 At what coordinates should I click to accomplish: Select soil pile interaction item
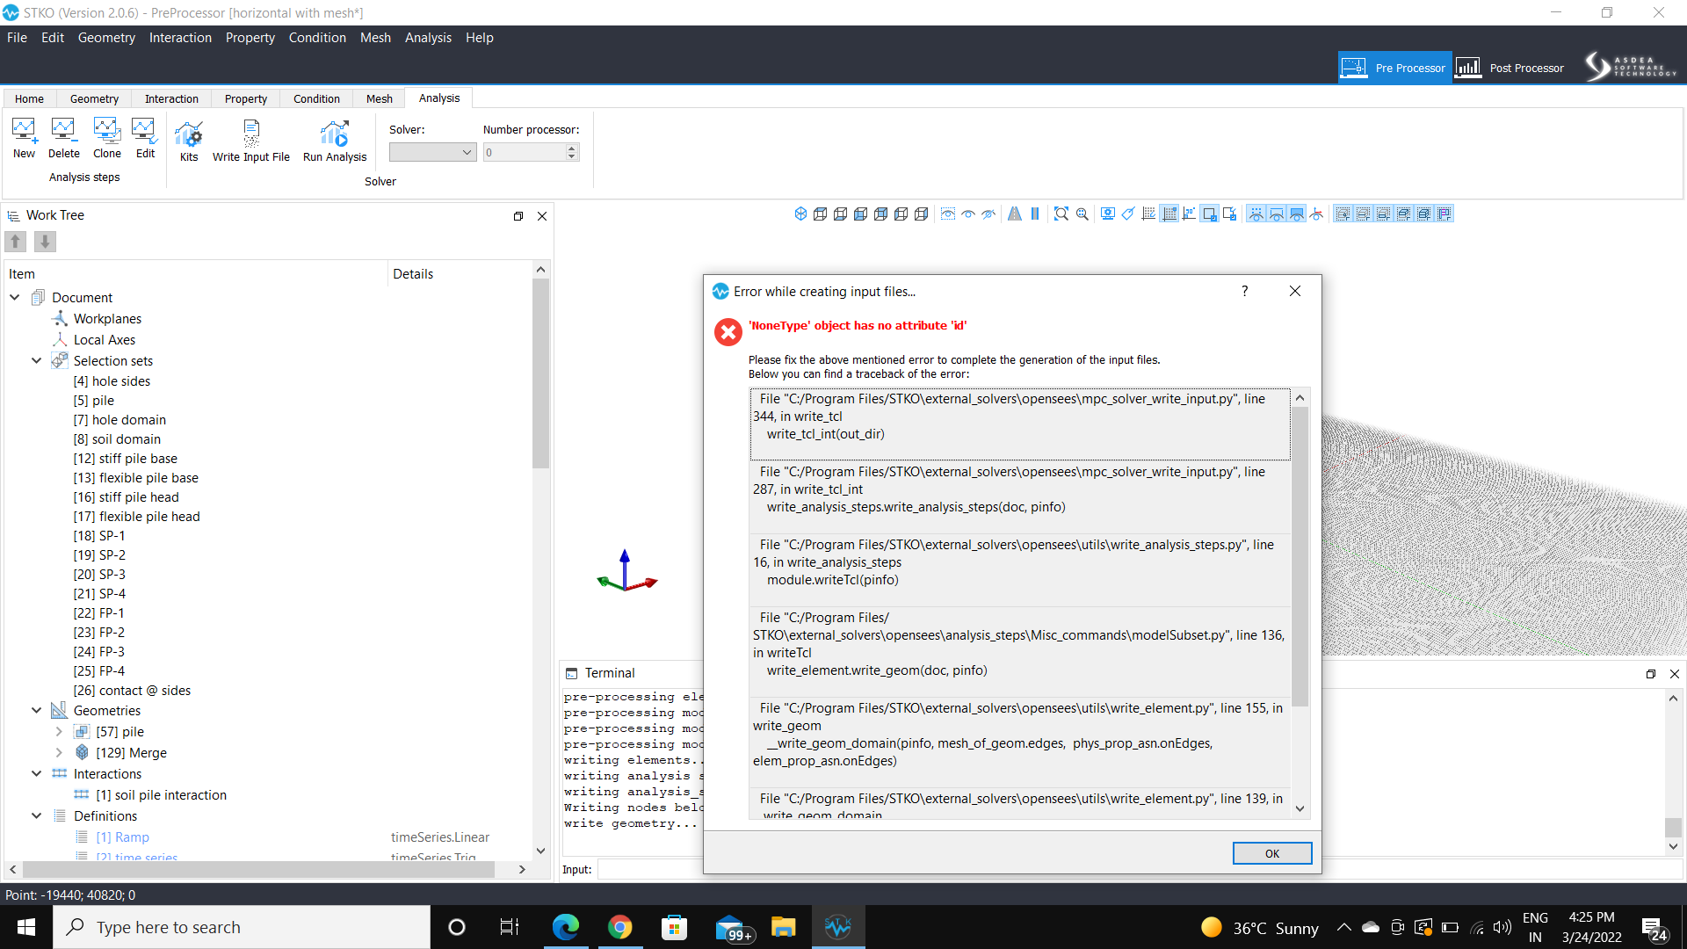pos(161,794)
